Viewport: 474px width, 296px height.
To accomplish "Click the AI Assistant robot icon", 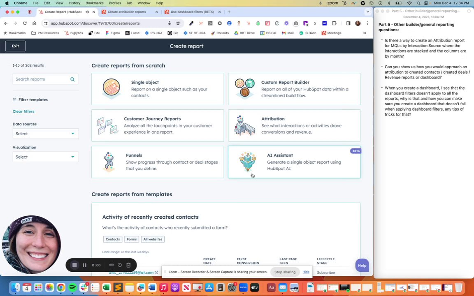I will coord(248,162).
